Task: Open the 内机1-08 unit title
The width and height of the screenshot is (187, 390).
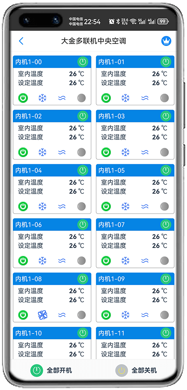Action: pos(28,278)
